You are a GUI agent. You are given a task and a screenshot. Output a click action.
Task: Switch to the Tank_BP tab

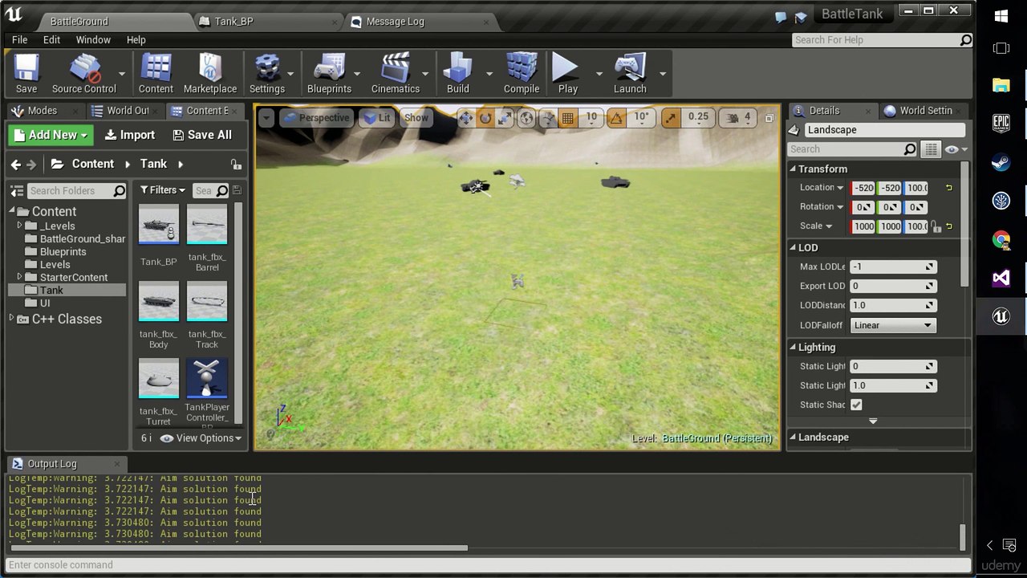tap(233, 22)
